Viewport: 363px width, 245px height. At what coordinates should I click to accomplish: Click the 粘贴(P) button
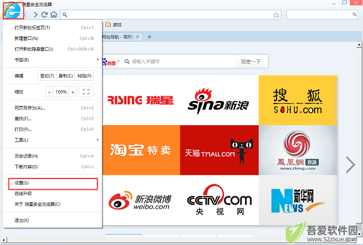84,76
